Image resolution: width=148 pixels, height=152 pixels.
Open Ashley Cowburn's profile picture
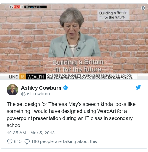12,90
